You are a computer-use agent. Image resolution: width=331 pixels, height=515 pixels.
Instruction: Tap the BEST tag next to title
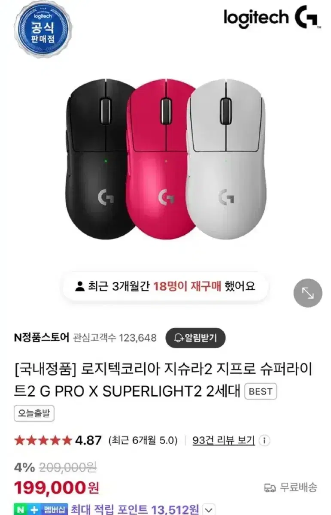(261, 391)
